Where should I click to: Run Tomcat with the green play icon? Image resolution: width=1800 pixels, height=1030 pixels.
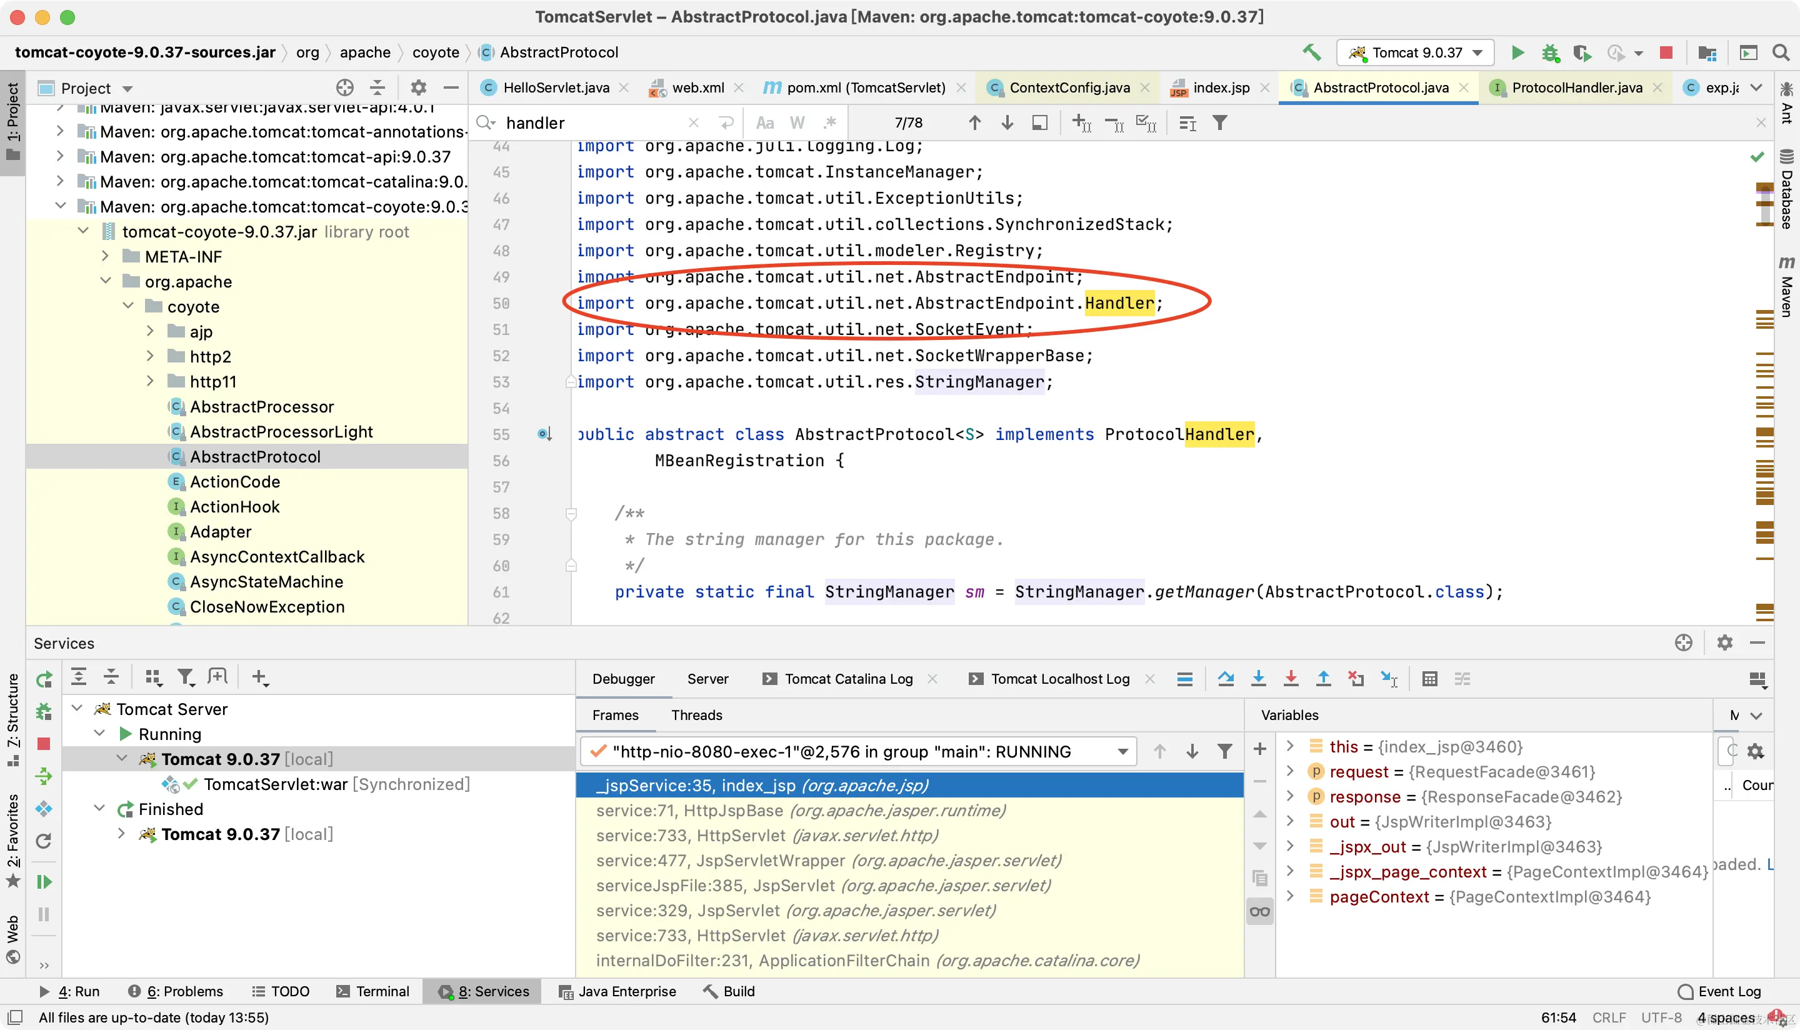[1517, 52]
